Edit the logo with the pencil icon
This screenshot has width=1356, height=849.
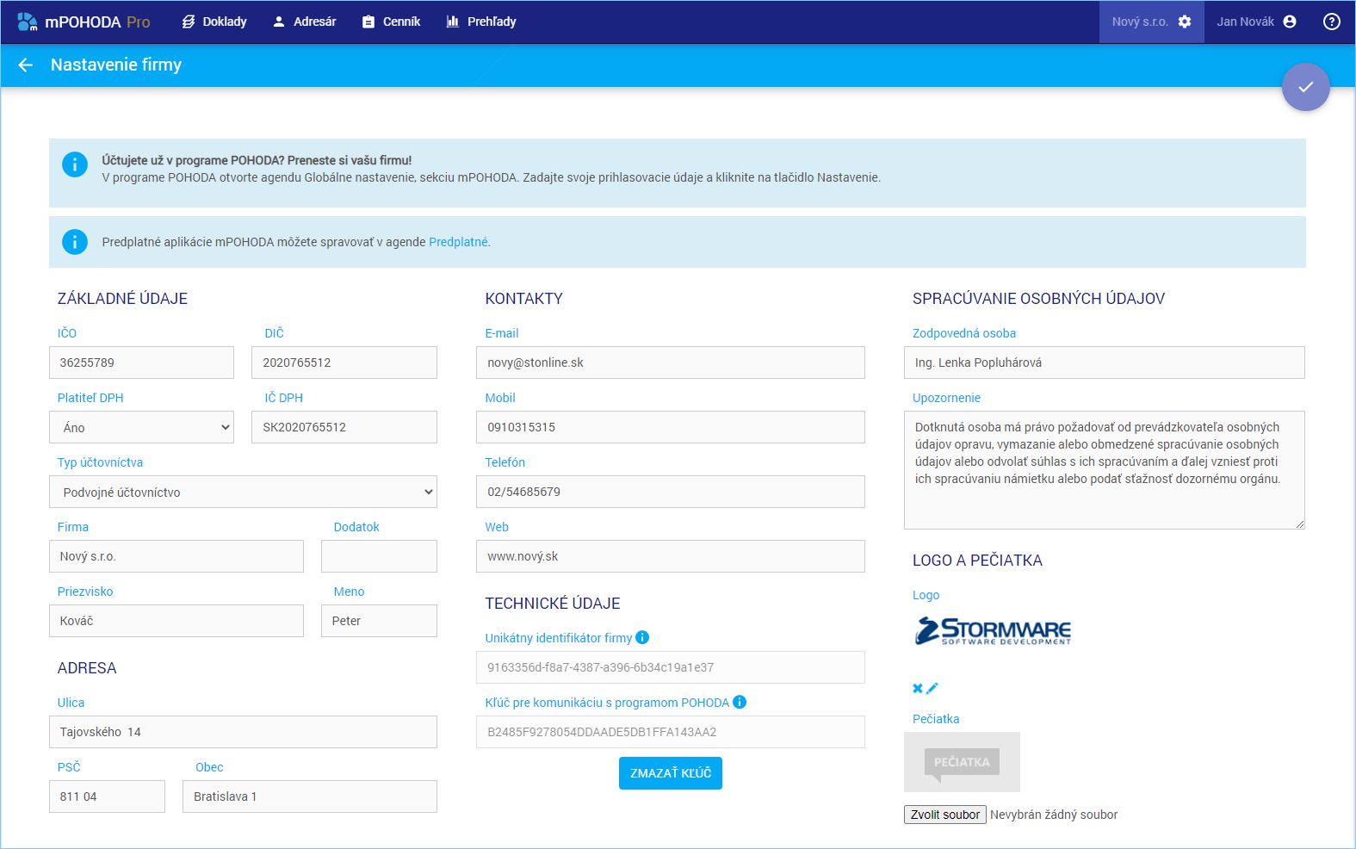(x=932, y=688)
